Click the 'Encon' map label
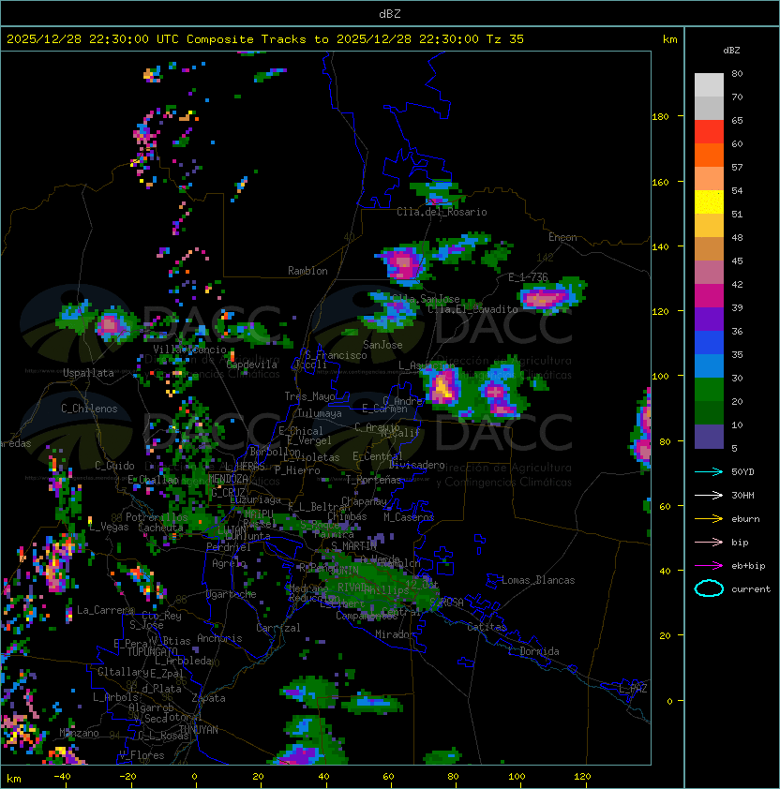The image size is (780, 789). (x=562, y=237)
